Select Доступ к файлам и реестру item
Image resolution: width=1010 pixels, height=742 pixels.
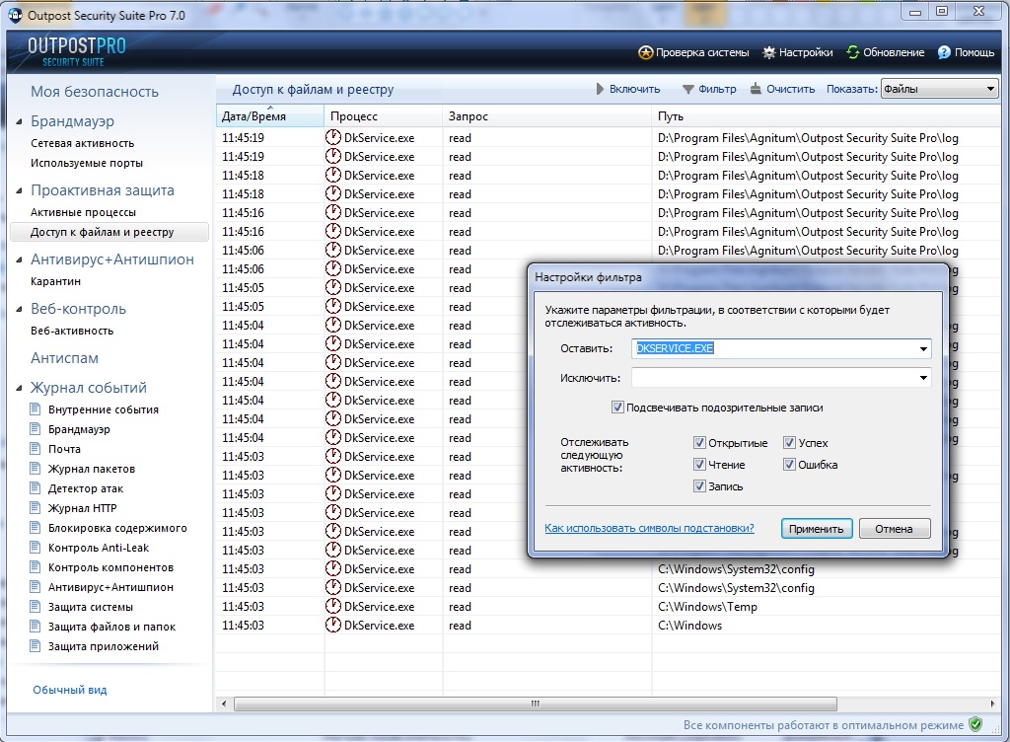pos(109,232)
